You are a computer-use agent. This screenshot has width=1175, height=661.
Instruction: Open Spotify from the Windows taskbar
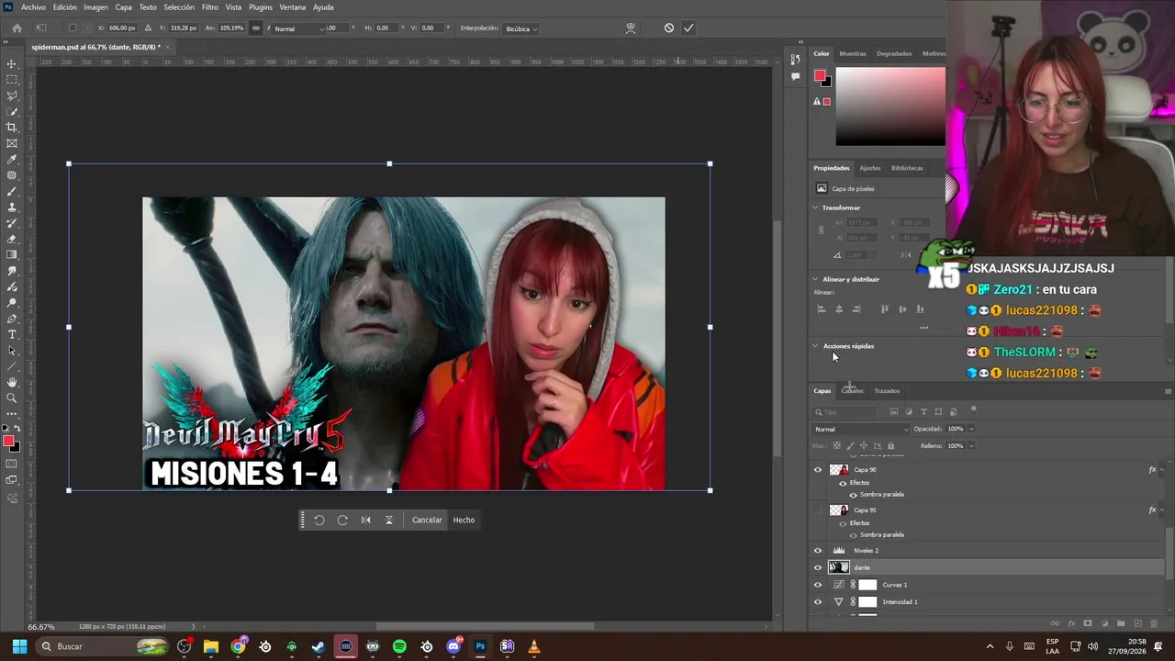coord(399,646)
